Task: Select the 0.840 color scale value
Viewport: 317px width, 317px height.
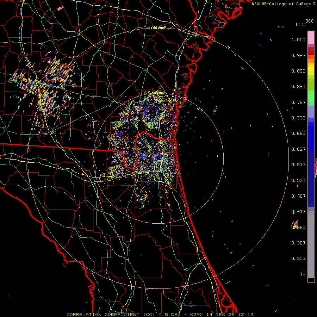Action: click(298, 87)
